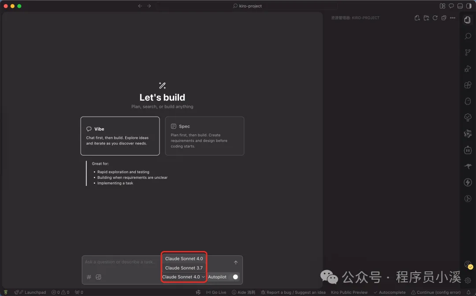The width and height of the screenshot is (476, 296).
Task: Open the git graph circle icon
Action: (468, 199)
